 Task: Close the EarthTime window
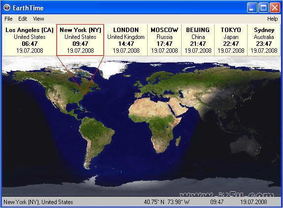(275, 8)
